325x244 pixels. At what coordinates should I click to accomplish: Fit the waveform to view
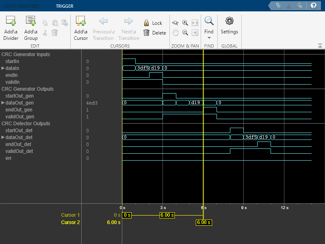point(195,23)
